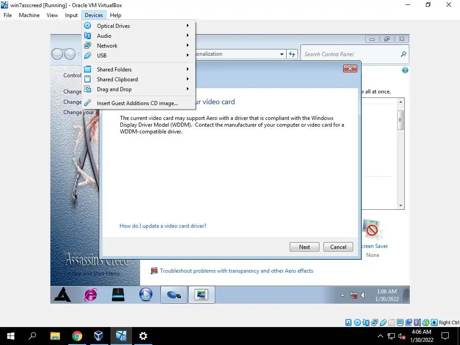
Task: Click mouse integration indicator in status bar
Action: (x=426, y=323)
